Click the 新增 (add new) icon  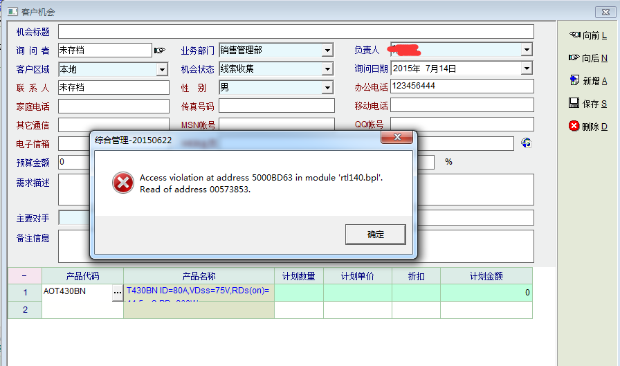coord(574,81)
